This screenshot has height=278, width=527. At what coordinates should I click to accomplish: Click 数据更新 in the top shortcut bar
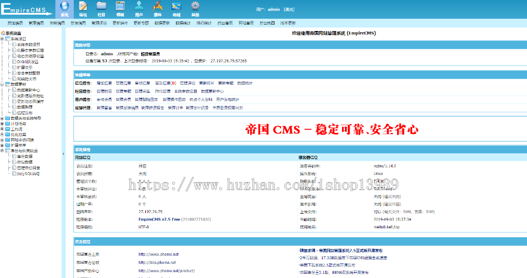(162, 23)
